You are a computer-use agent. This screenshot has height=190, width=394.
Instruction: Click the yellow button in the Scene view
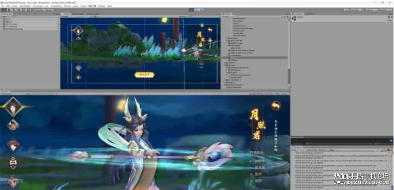point(144,74)
